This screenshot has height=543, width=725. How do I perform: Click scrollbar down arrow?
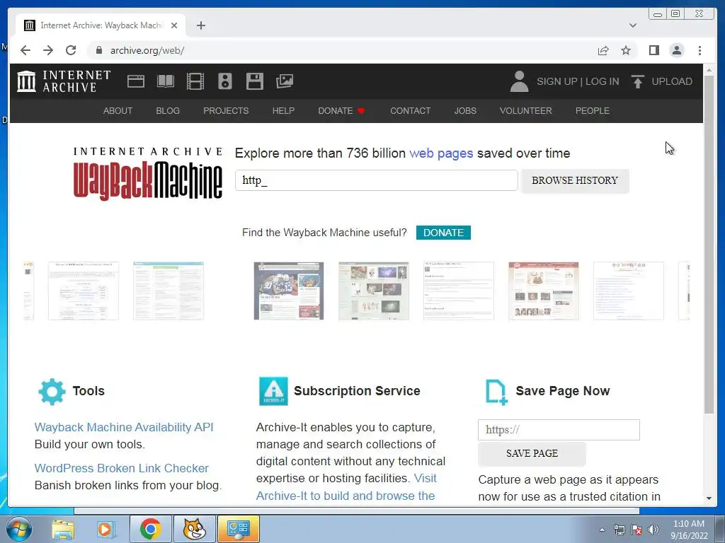point(709,498)
